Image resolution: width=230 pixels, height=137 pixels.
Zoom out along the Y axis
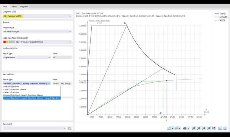coord(209,128)
